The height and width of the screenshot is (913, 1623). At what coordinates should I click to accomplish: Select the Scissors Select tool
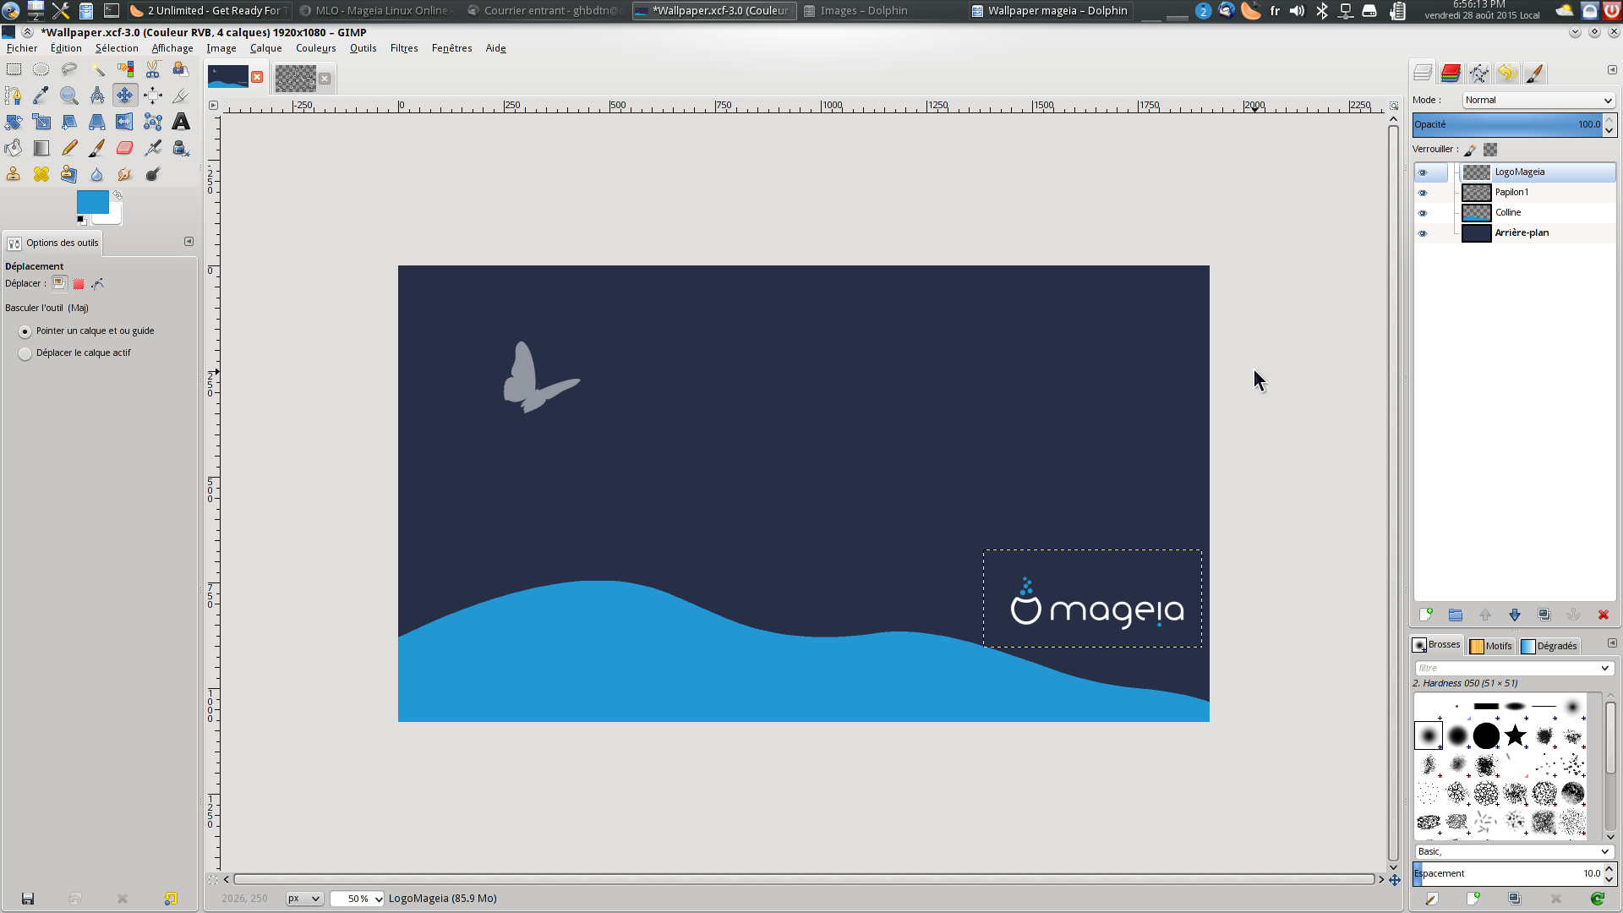click(x=153, y=69)
